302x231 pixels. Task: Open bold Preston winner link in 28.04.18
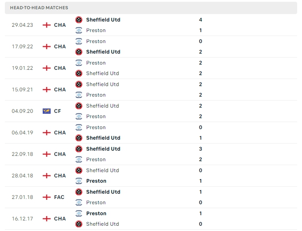click(x=96, y=181)
